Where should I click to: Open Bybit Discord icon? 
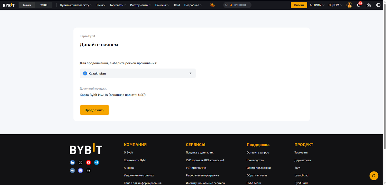click(x=80, y=171)
